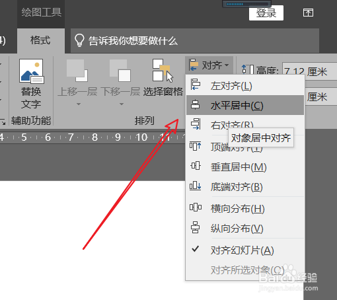Click the distribute-horizontally icon in menu
The height and width of the screenshot is (300, 337).
(x=196, y=207)
